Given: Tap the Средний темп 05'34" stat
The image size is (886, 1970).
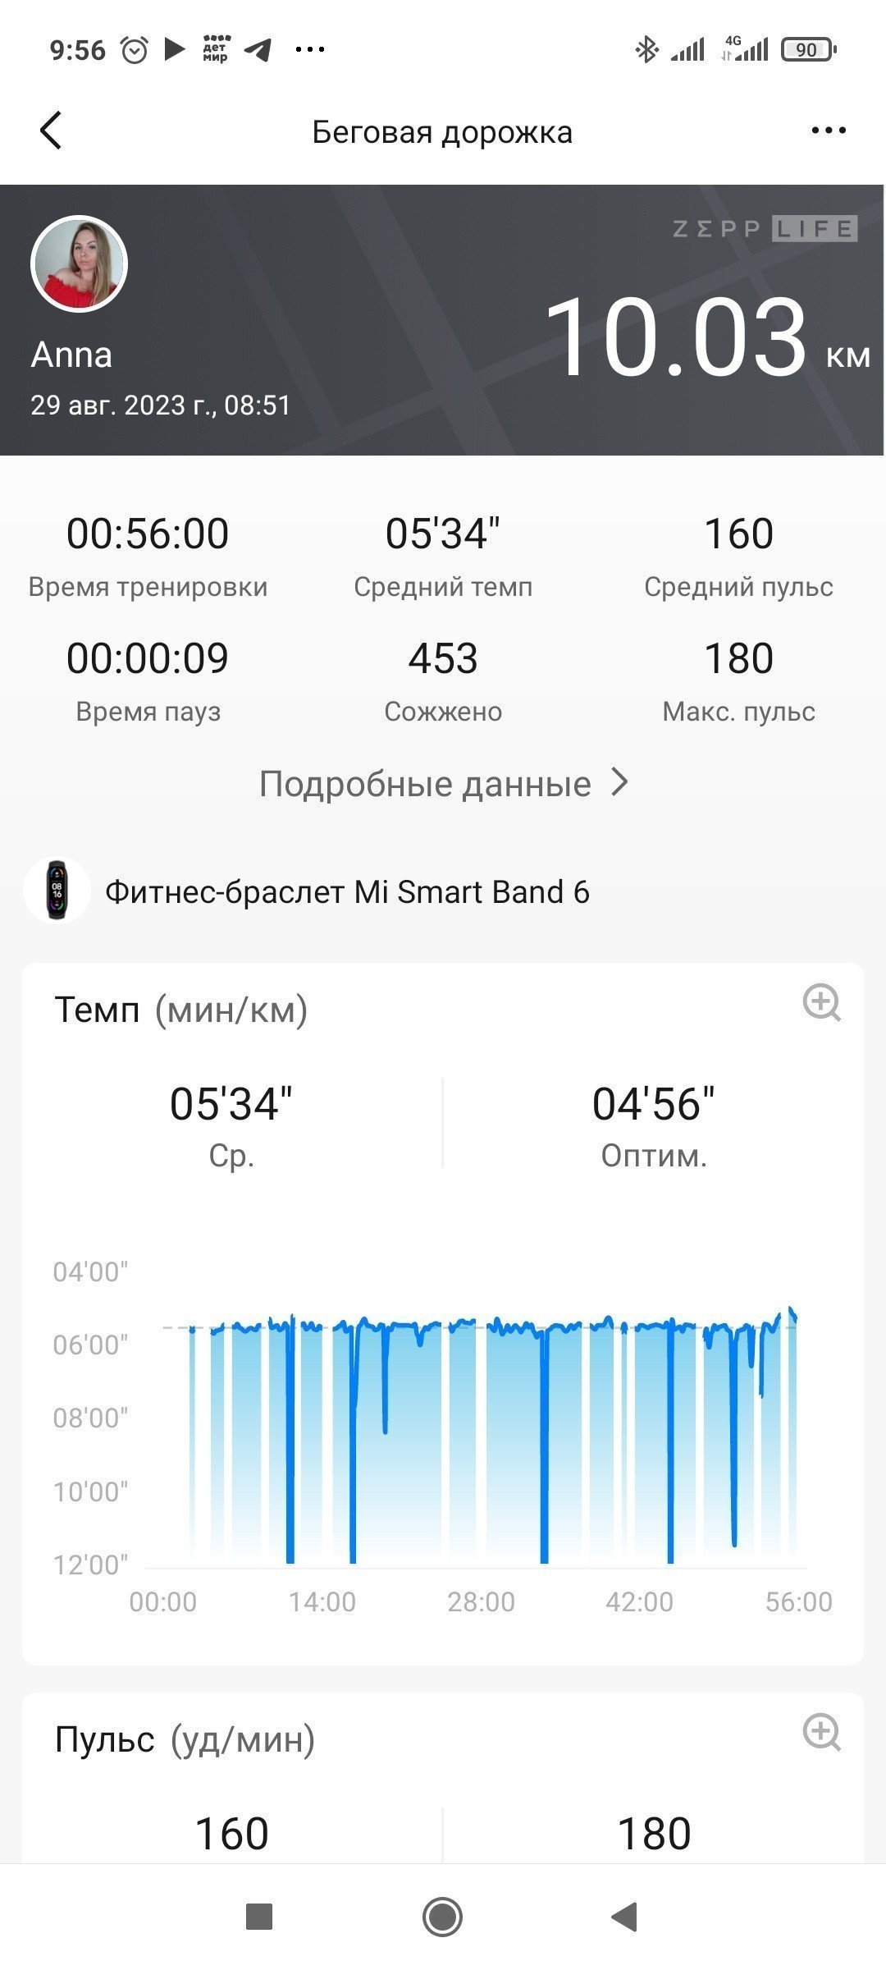Looking at the screenshot, I should click(443, 555).
